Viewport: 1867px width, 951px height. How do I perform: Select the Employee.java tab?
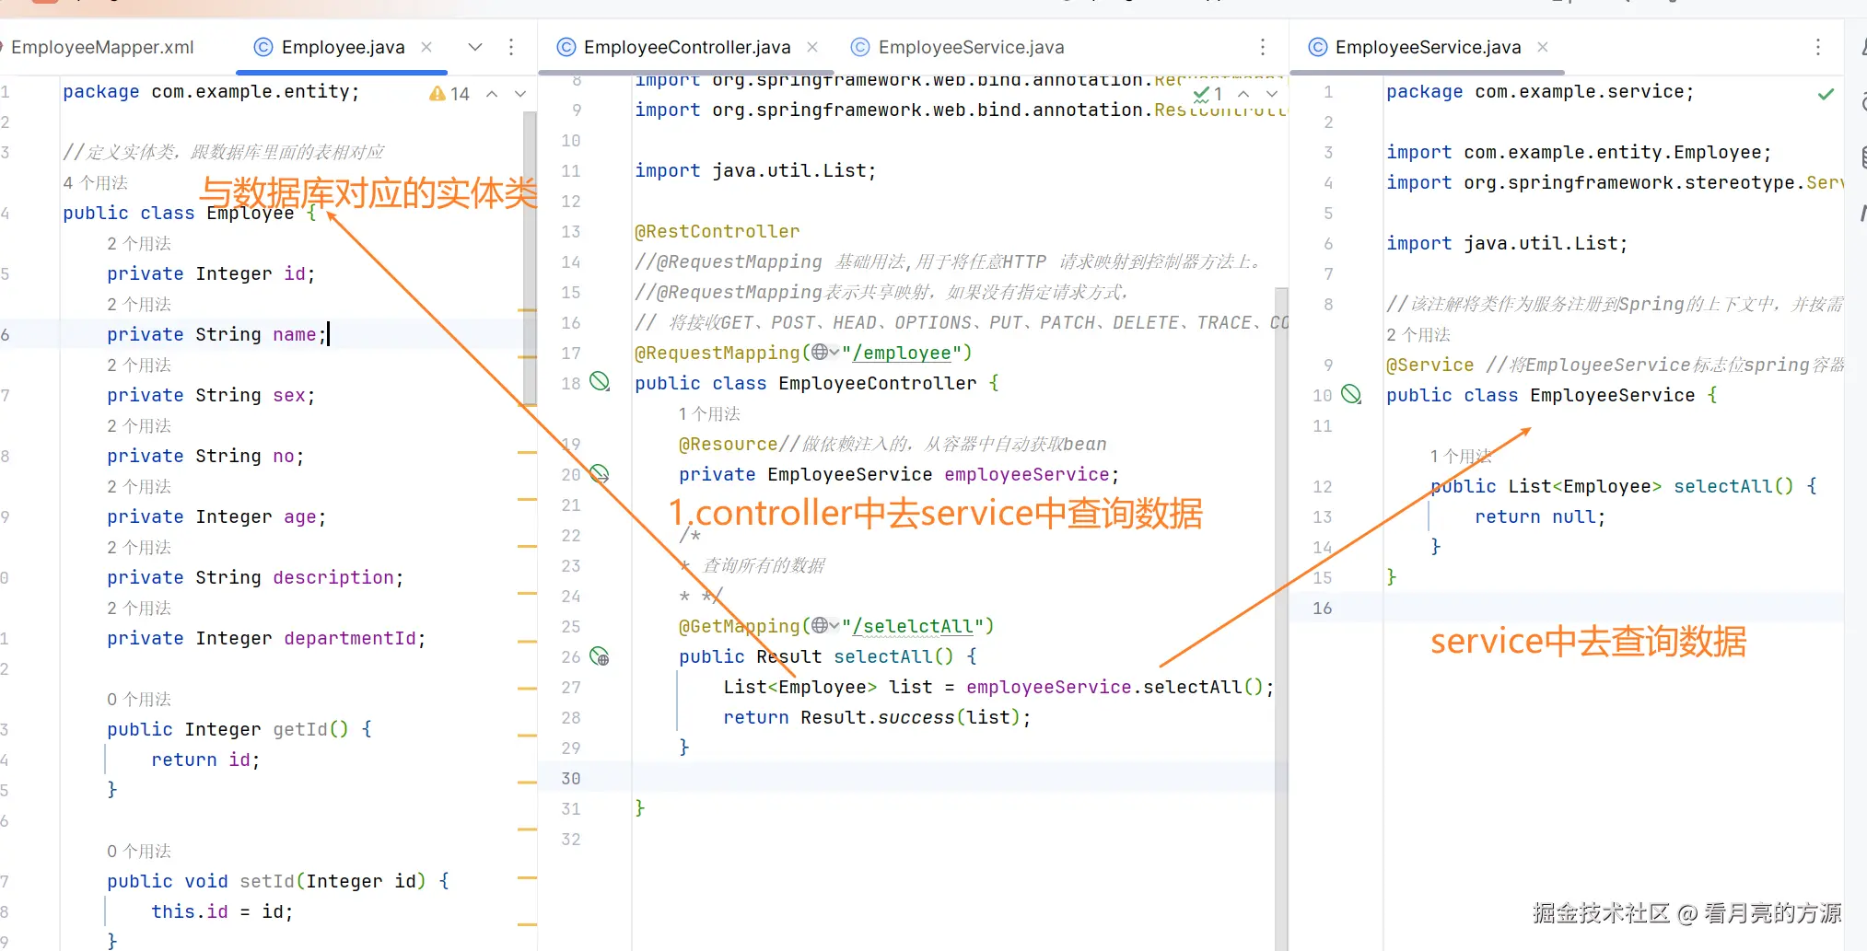click(x=343, y=47)
